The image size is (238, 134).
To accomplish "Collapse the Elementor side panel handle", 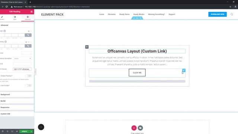I will (35, 71).
